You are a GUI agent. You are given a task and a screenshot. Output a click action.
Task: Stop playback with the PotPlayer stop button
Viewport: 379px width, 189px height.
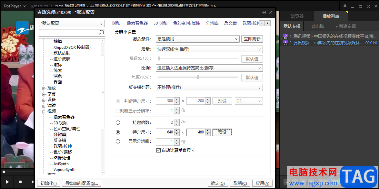20,182
